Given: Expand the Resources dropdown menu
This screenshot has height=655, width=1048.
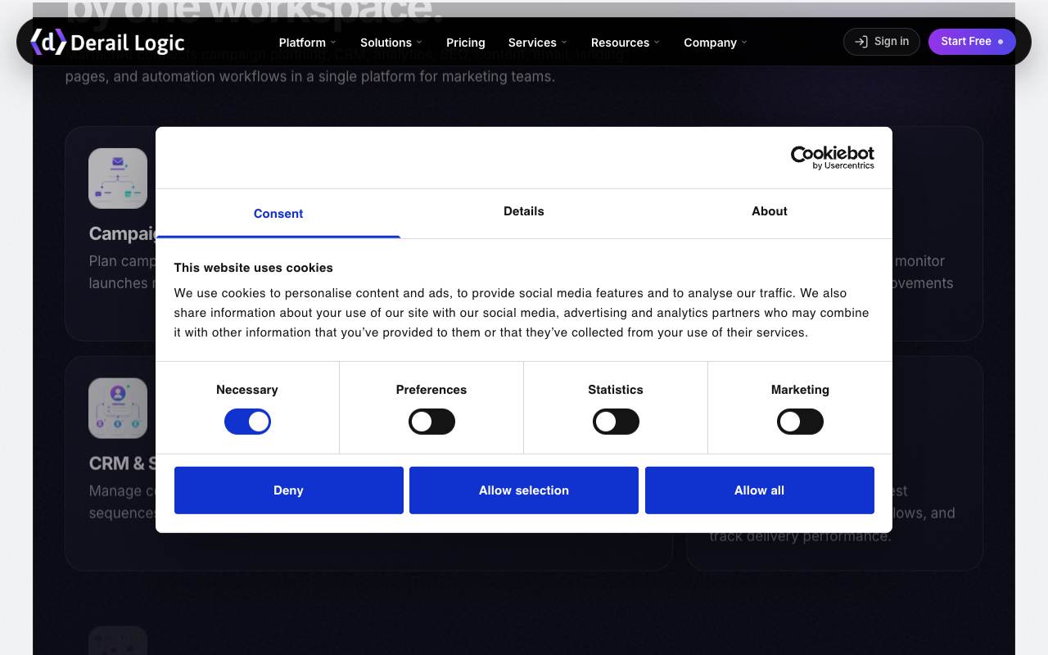Looking at the screenshot, I should (x=626, y=43).
